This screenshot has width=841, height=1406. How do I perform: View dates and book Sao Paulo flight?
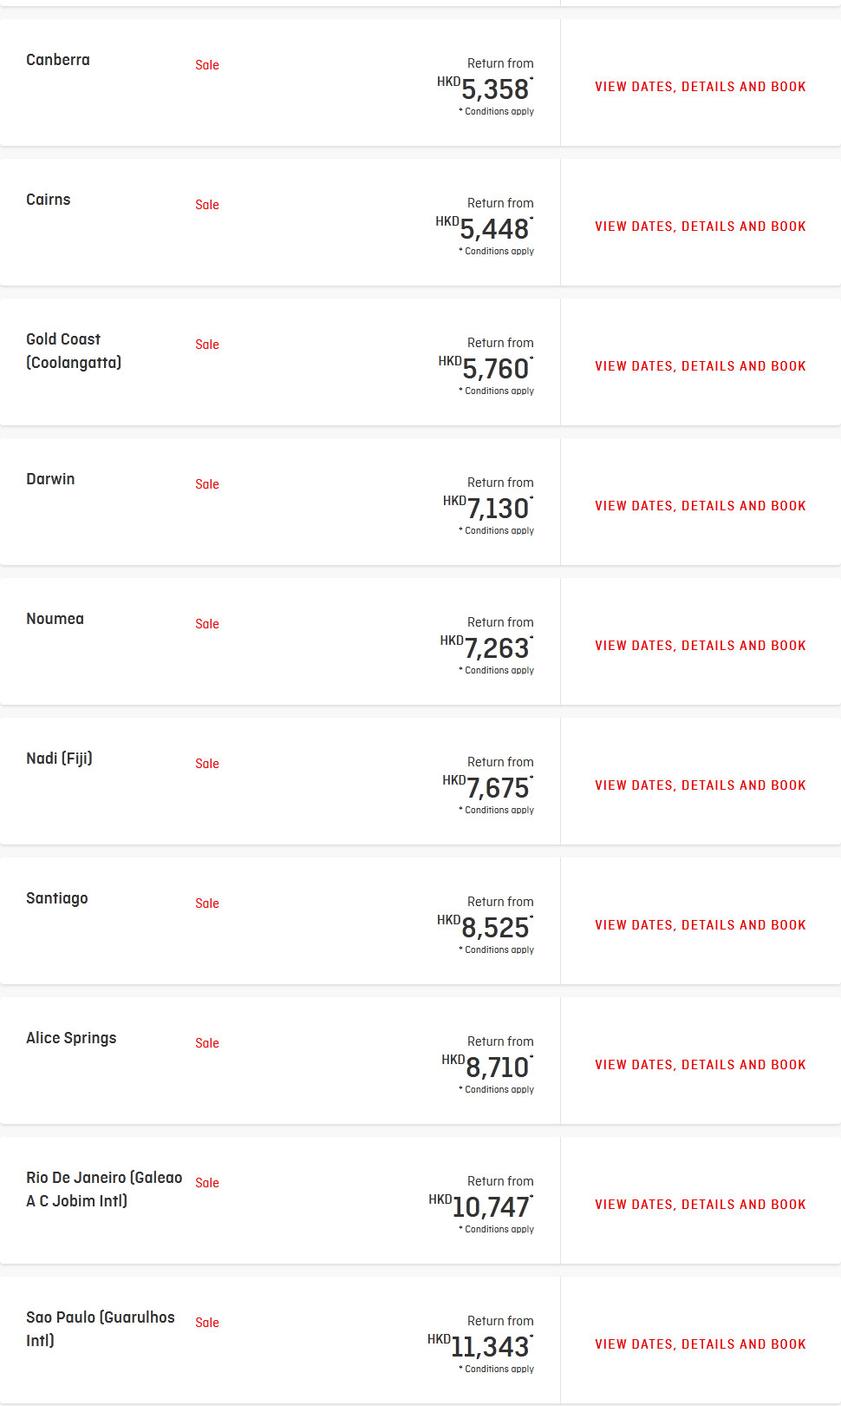[701, 1344]
